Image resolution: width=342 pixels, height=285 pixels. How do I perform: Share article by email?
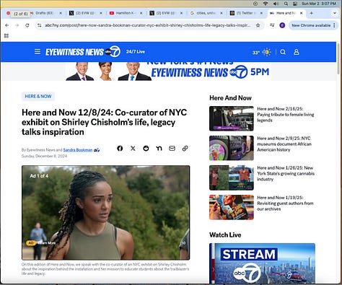click(x=172, y=149)
